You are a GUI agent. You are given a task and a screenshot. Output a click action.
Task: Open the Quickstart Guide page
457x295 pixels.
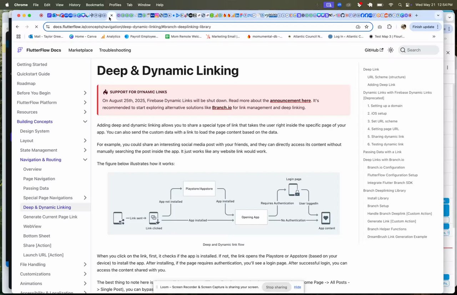point(33,74)
